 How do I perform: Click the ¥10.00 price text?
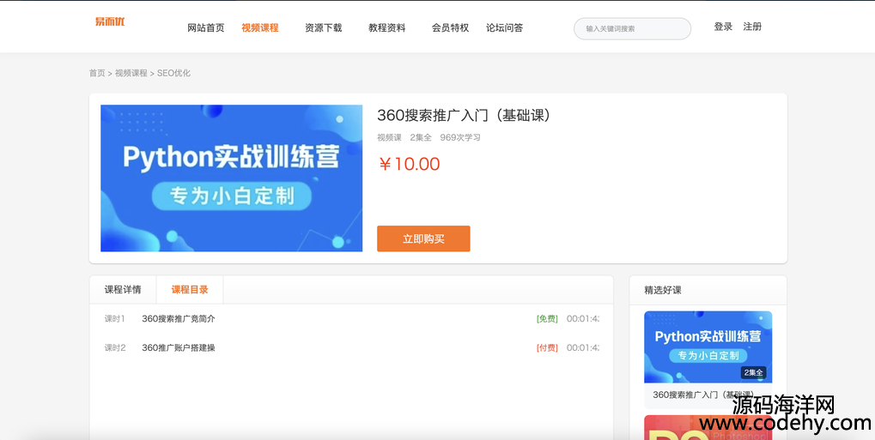[x=409, y=164]
